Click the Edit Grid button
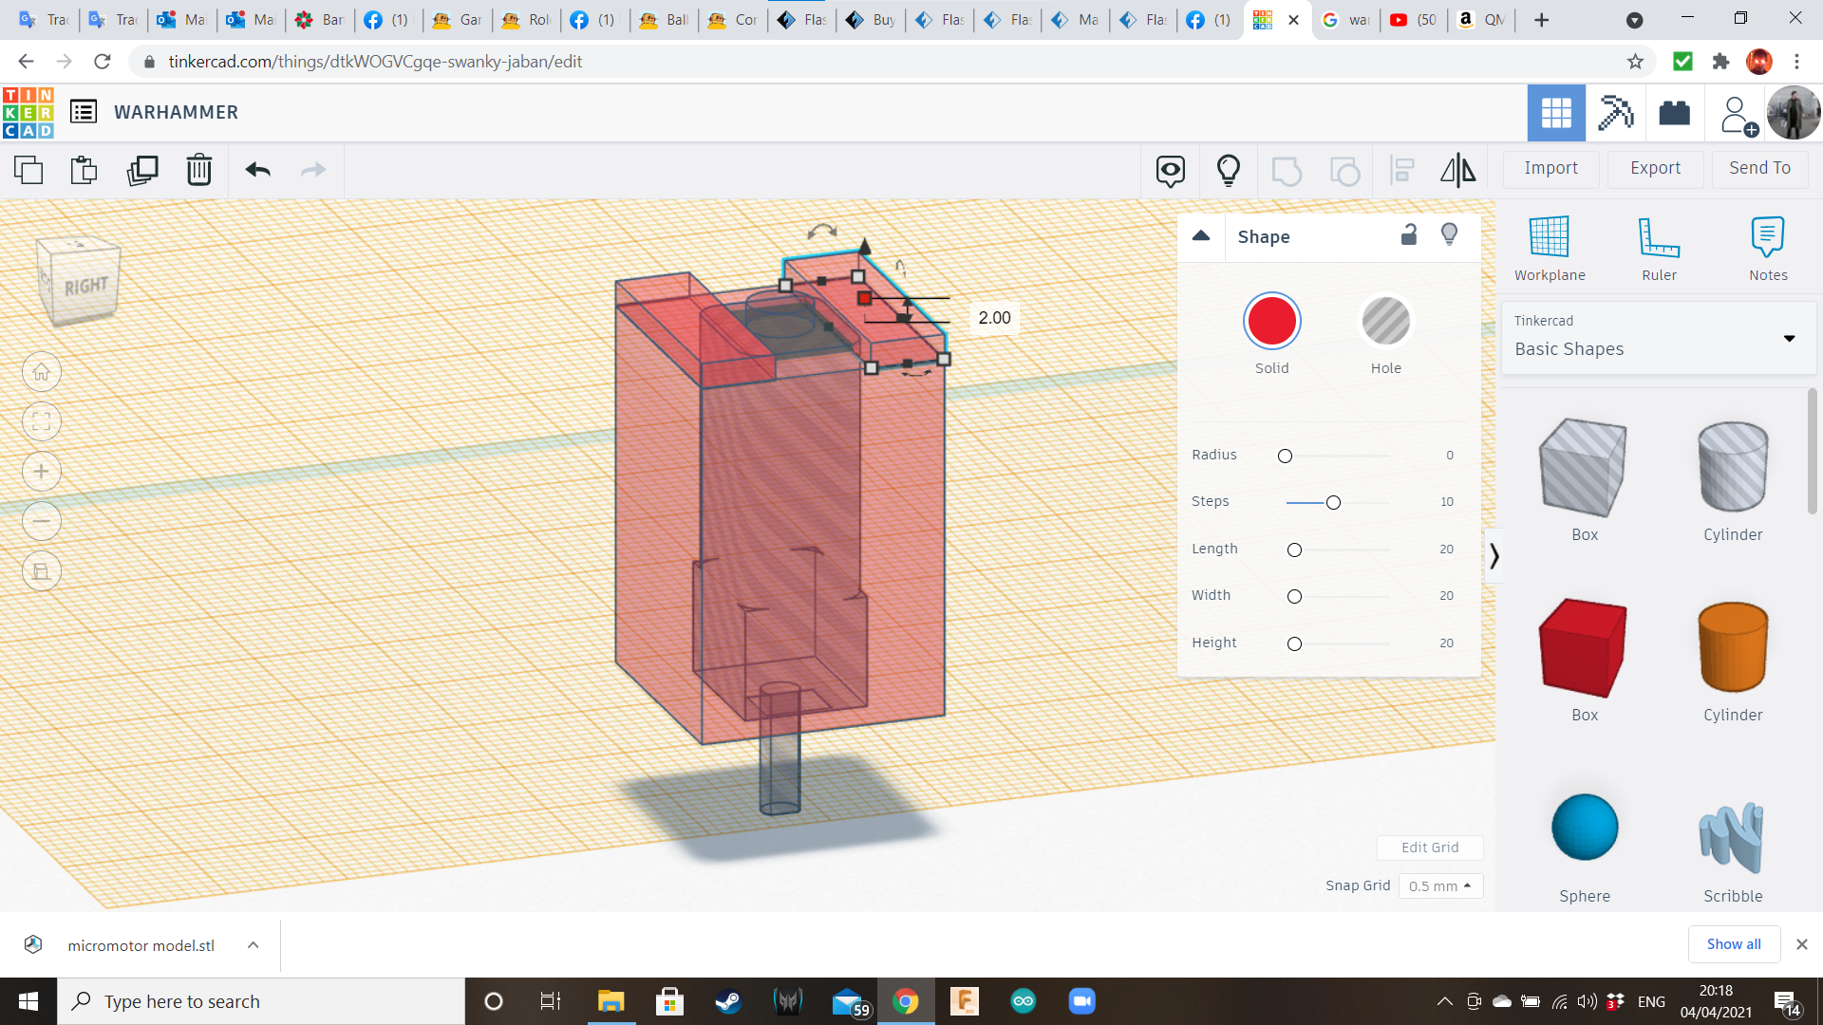The height and width of the screenshot is (1025, 1823). click(1429, 848)
